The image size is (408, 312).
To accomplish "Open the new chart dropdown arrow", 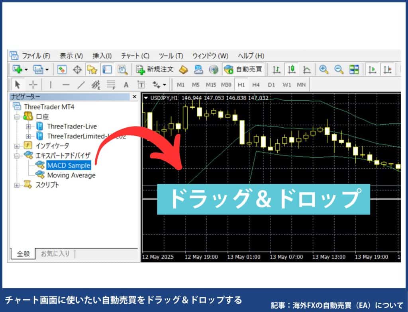I will point(26,70).
